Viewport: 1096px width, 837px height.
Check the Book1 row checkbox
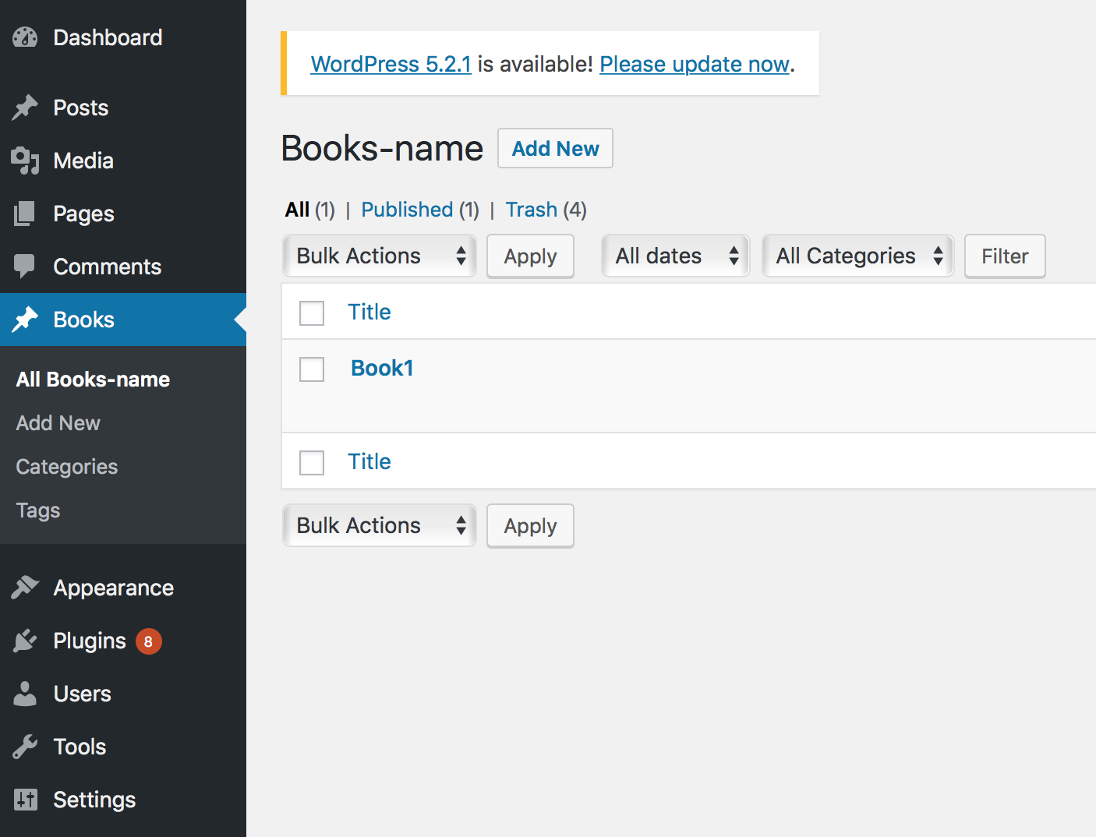pos(312,369)
